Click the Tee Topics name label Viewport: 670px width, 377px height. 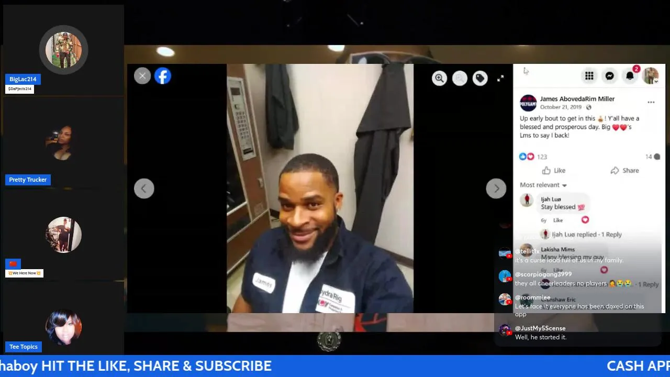[x=24, y=347]
